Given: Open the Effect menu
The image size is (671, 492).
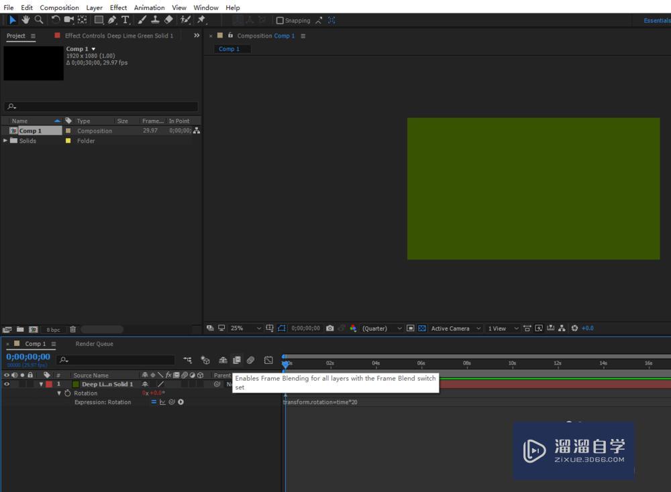Looking at the screenshot, I should [118, 7].
